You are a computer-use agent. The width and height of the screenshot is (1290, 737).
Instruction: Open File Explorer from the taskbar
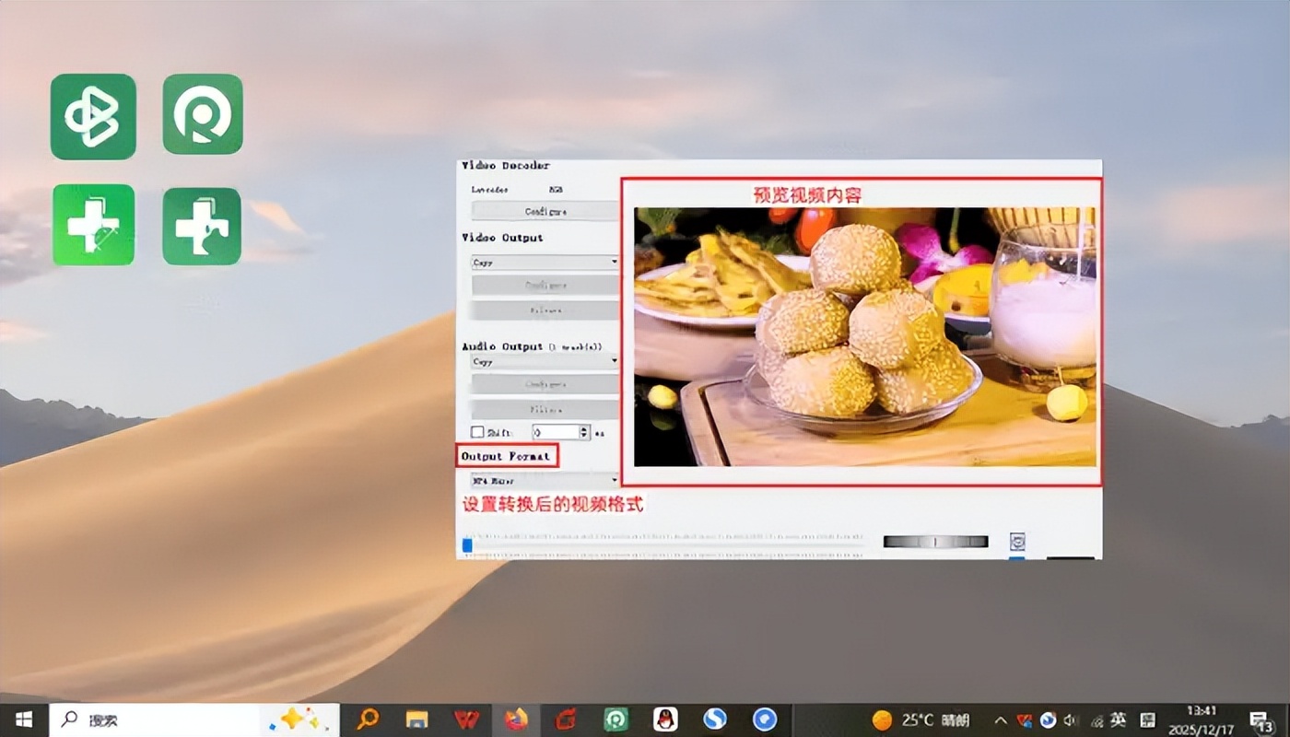417,719
